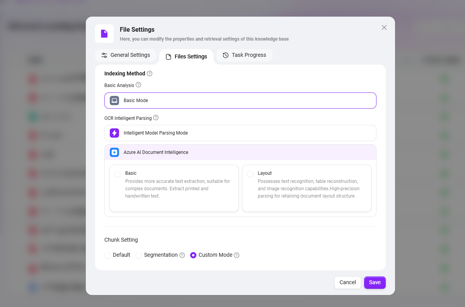
Task: Click the Cancel button
Action: coord(347,283)
